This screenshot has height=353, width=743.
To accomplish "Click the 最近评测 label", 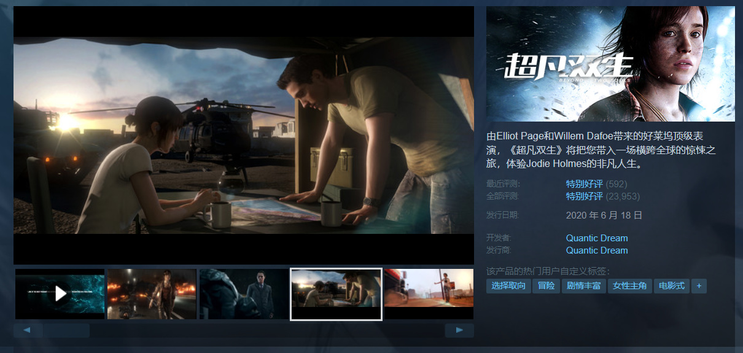I will (x=503, y=184).
